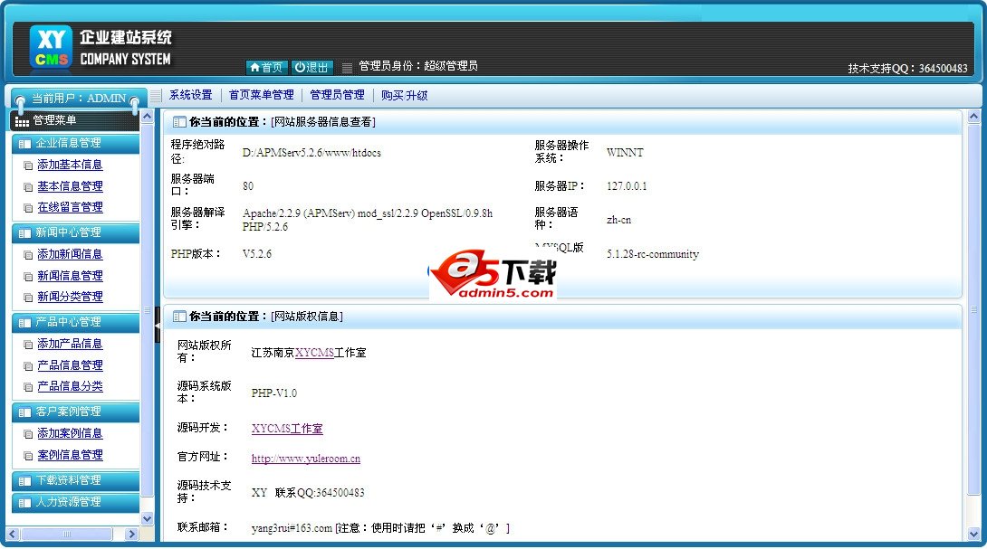Screen dimensions: 987x549
Task: Open 添加案例信息 link
Action: tap(70, 433)
